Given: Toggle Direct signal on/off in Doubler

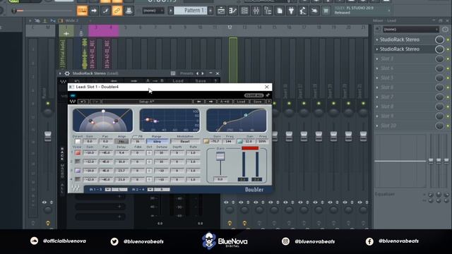Looking at the screenshot, I should point(78,141).
